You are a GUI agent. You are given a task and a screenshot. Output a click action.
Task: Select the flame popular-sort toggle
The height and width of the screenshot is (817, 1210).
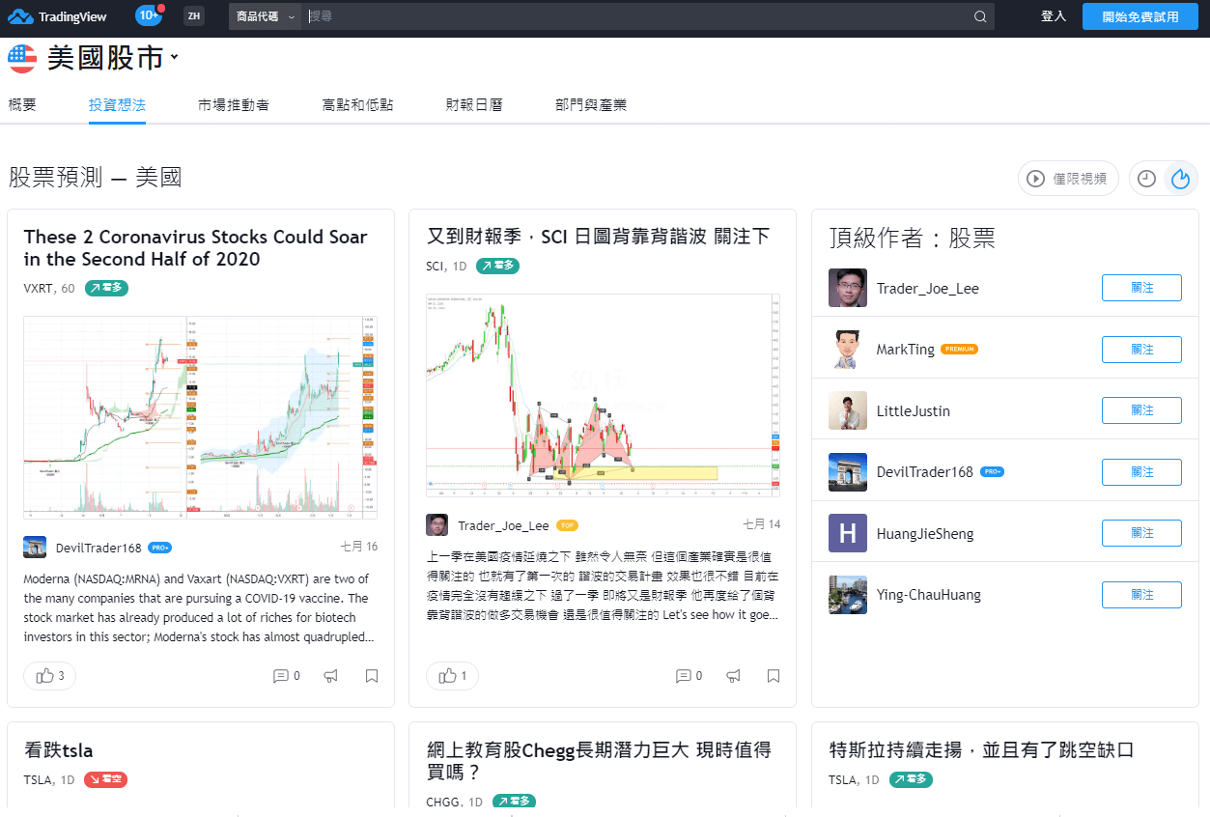point(1180,178)
